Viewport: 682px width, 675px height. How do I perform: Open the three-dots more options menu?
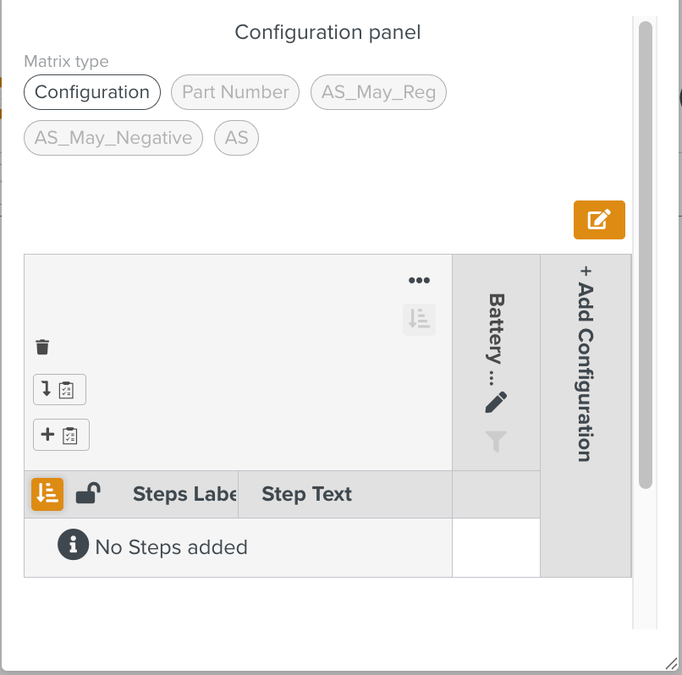click(x=419, y=281)
